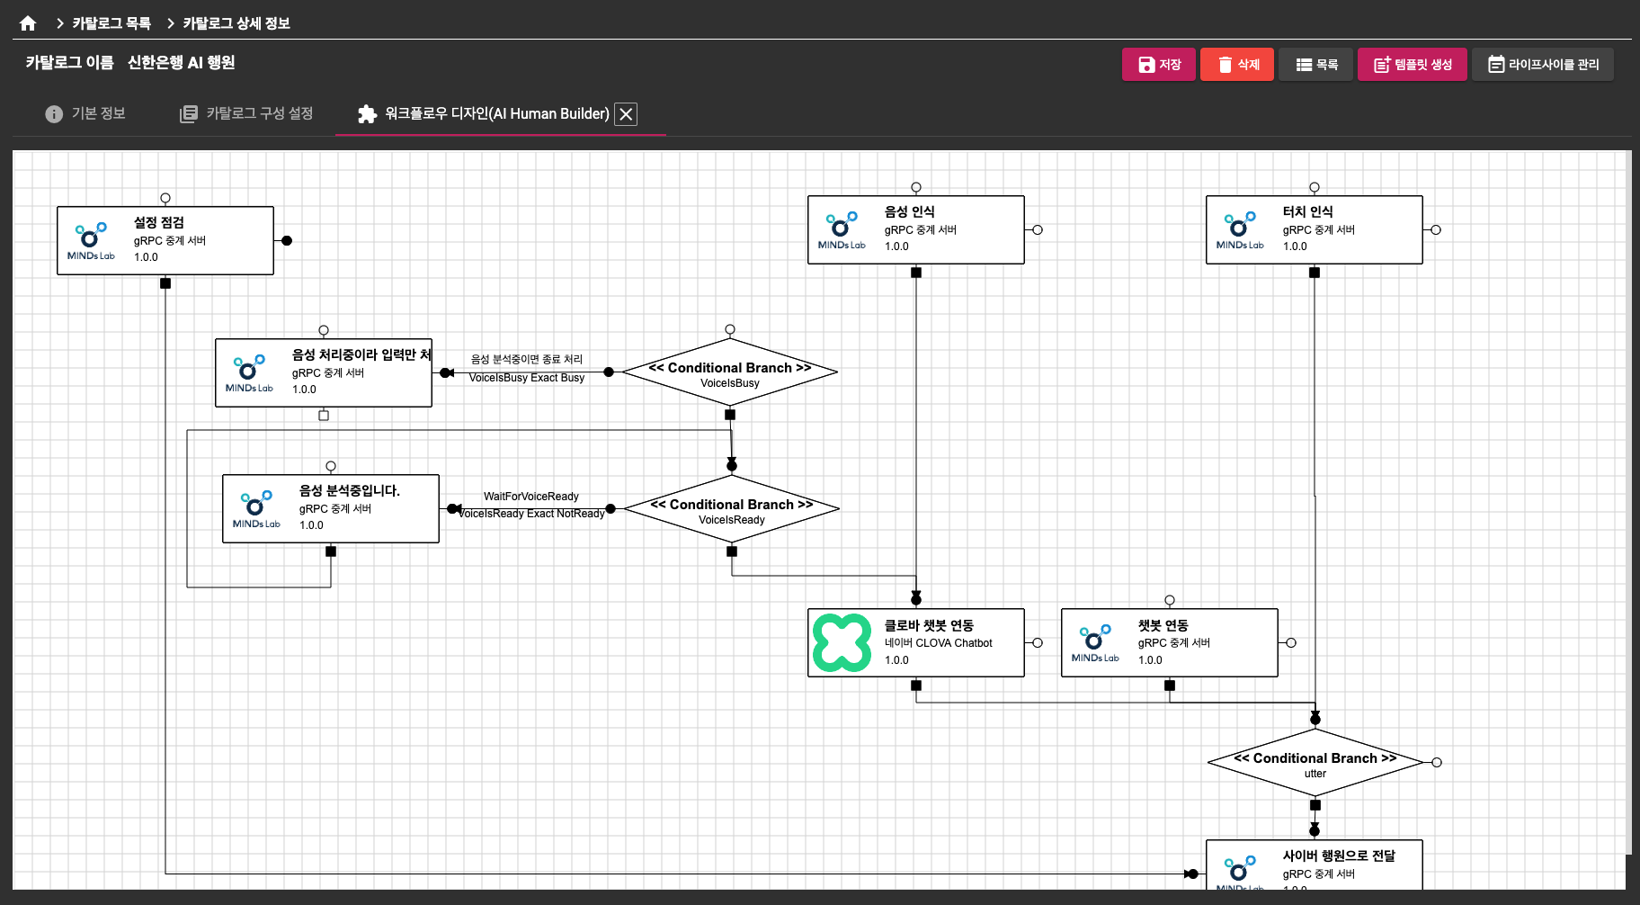The height and width of the screenshot is (905, 1640).
Task: Click the 카탈로그 목록 breadcrumb link
Action: 111,23
